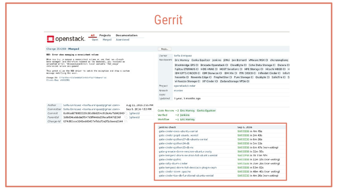Click reviewer HGST Solutions CI
338x190 pixels.
point(231,69)
